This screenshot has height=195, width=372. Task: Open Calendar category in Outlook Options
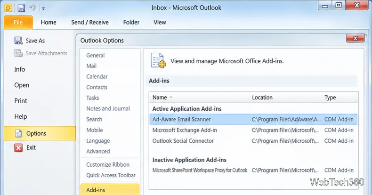97,77
